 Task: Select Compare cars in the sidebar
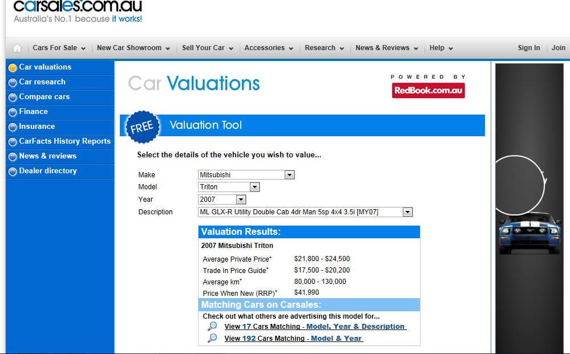[44, 97]
